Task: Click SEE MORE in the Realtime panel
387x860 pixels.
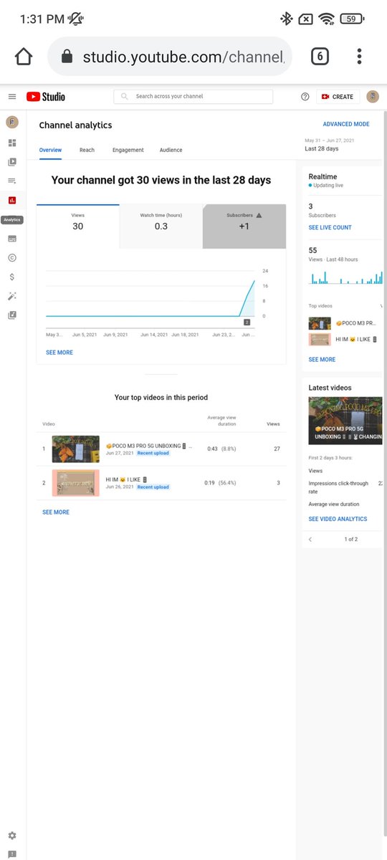Action: point(322,360)
